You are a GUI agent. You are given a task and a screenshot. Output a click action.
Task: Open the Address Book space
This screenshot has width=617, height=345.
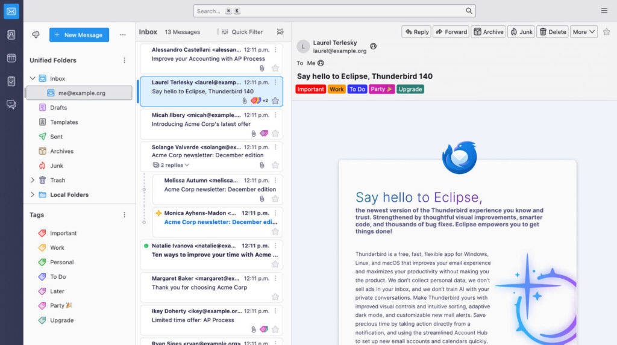(x=11, y=35)
